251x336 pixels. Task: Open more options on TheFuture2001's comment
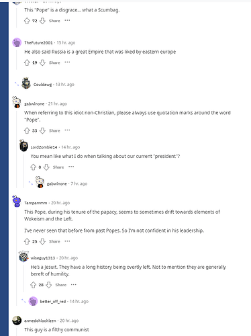[67, 62]
